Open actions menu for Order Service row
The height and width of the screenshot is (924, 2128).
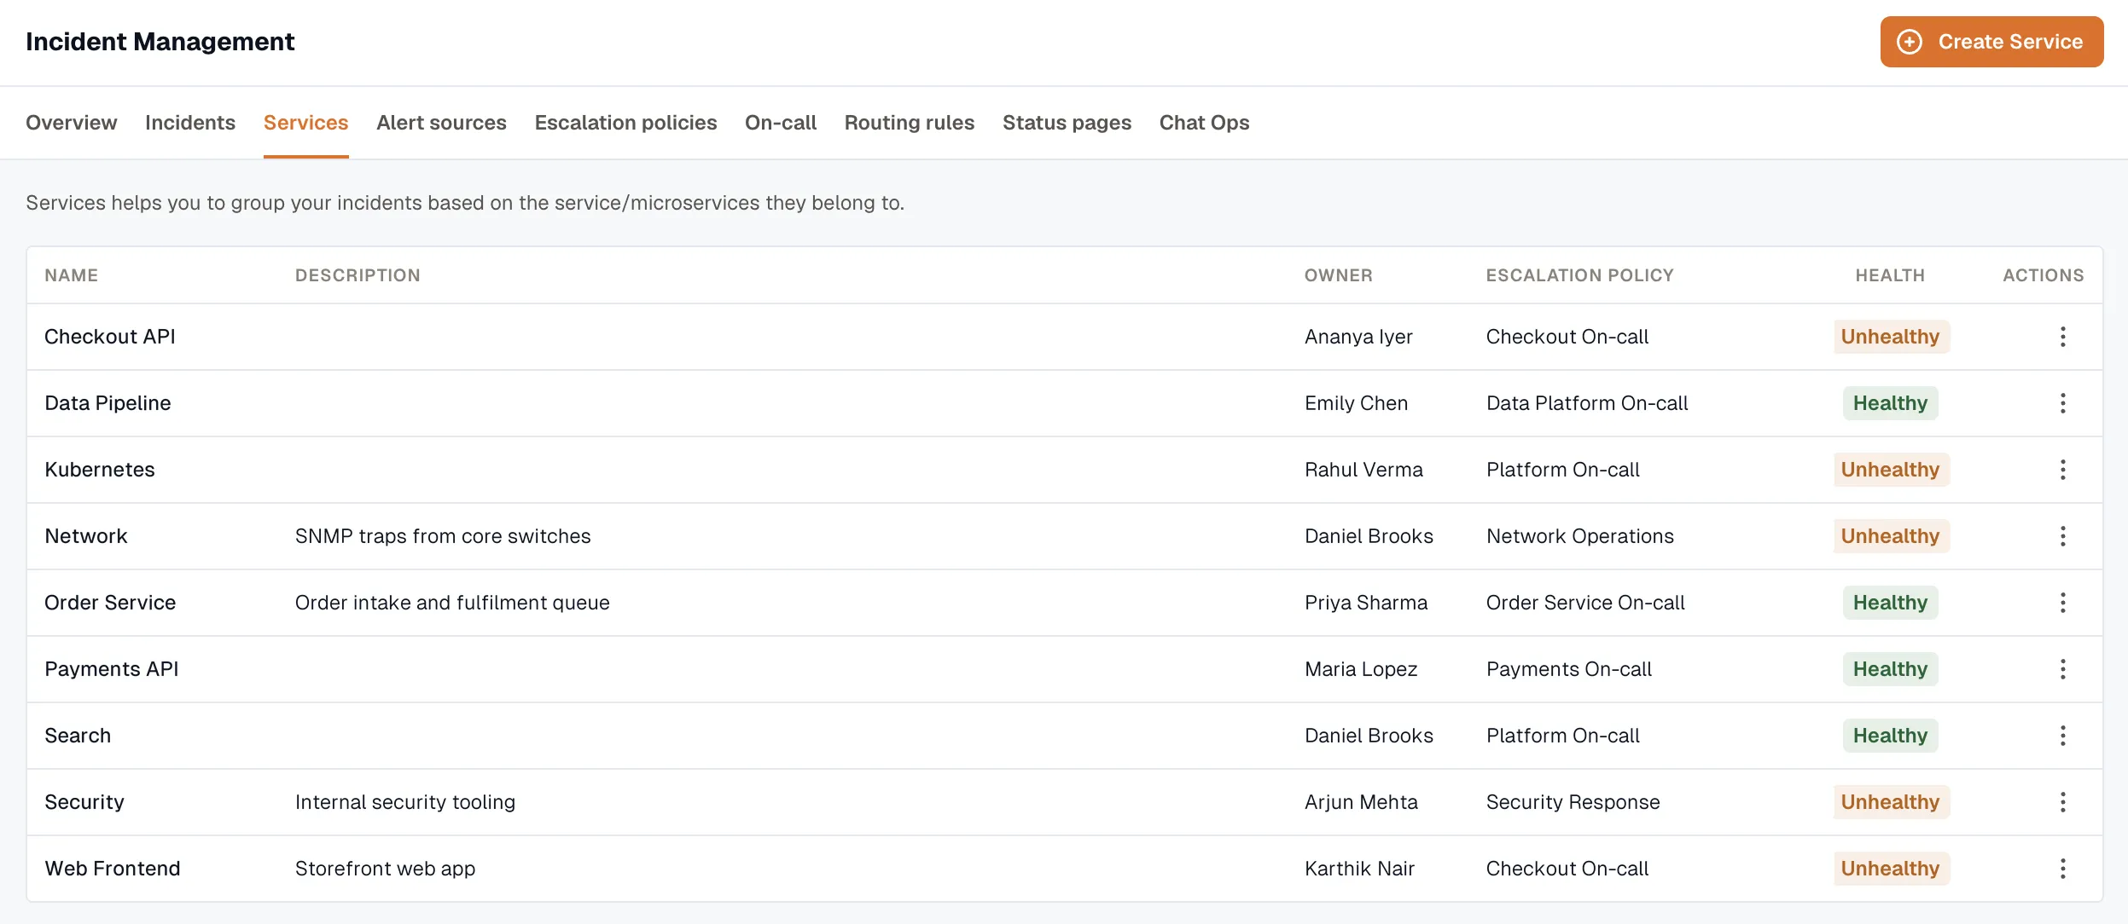(x=2062, y=603)
